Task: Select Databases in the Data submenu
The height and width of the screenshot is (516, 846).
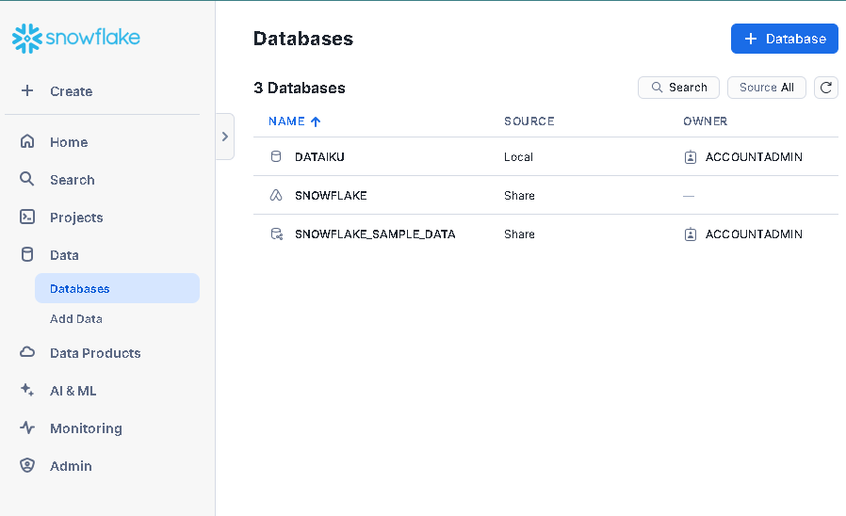Action: click(117, 288)
